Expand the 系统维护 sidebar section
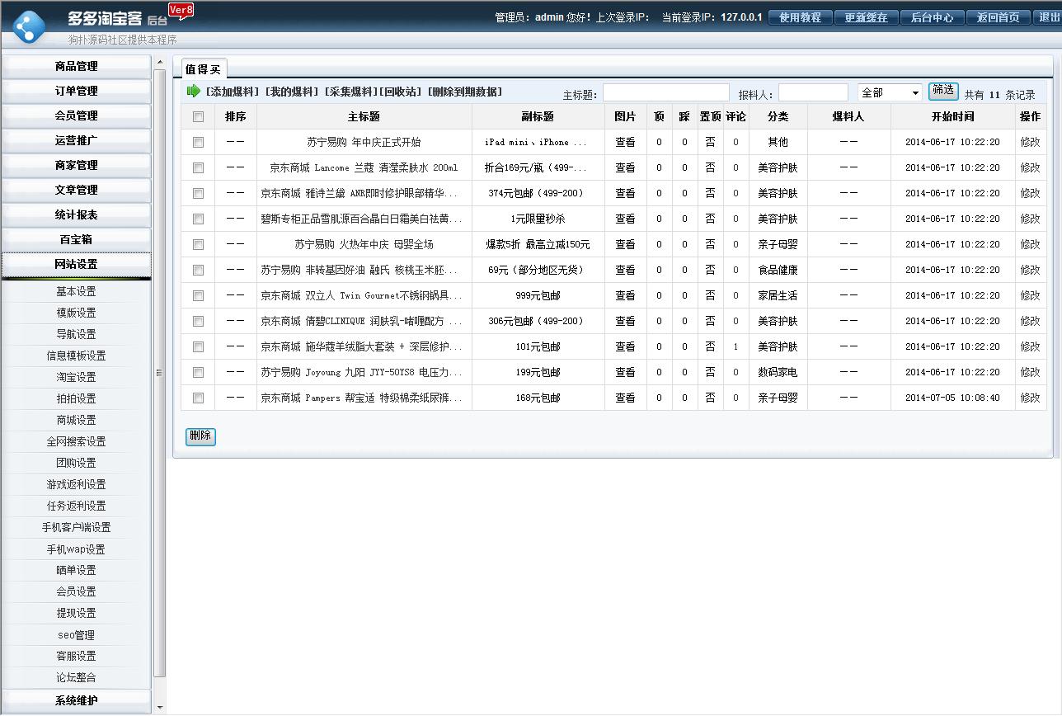 tap(77, 700)
